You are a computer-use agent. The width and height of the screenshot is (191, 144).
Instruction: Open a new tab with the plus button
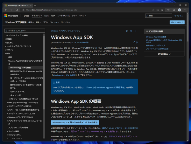pos(35,5)
